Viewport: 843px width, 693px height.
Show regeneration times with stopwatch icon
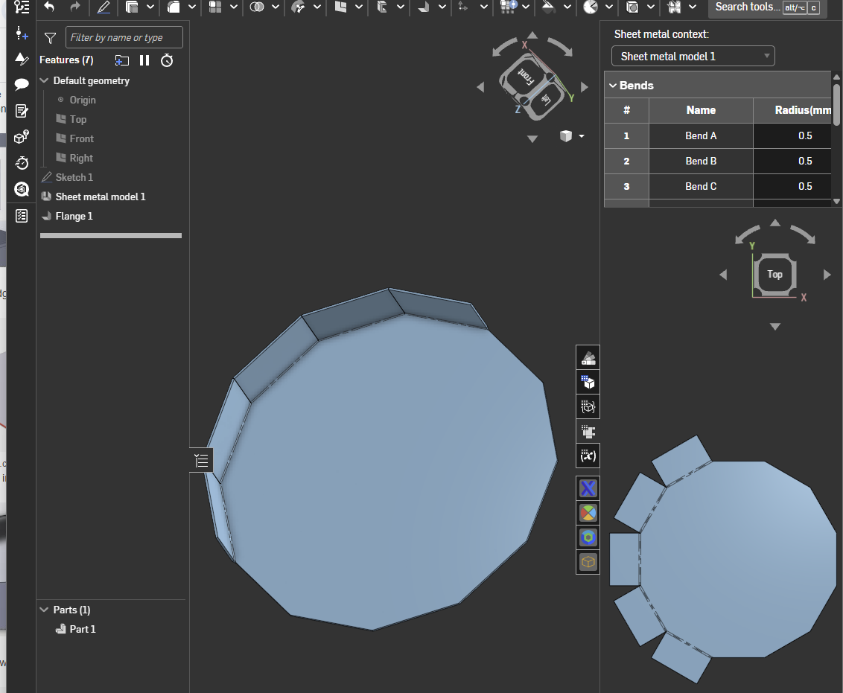(x=167, y=60)
